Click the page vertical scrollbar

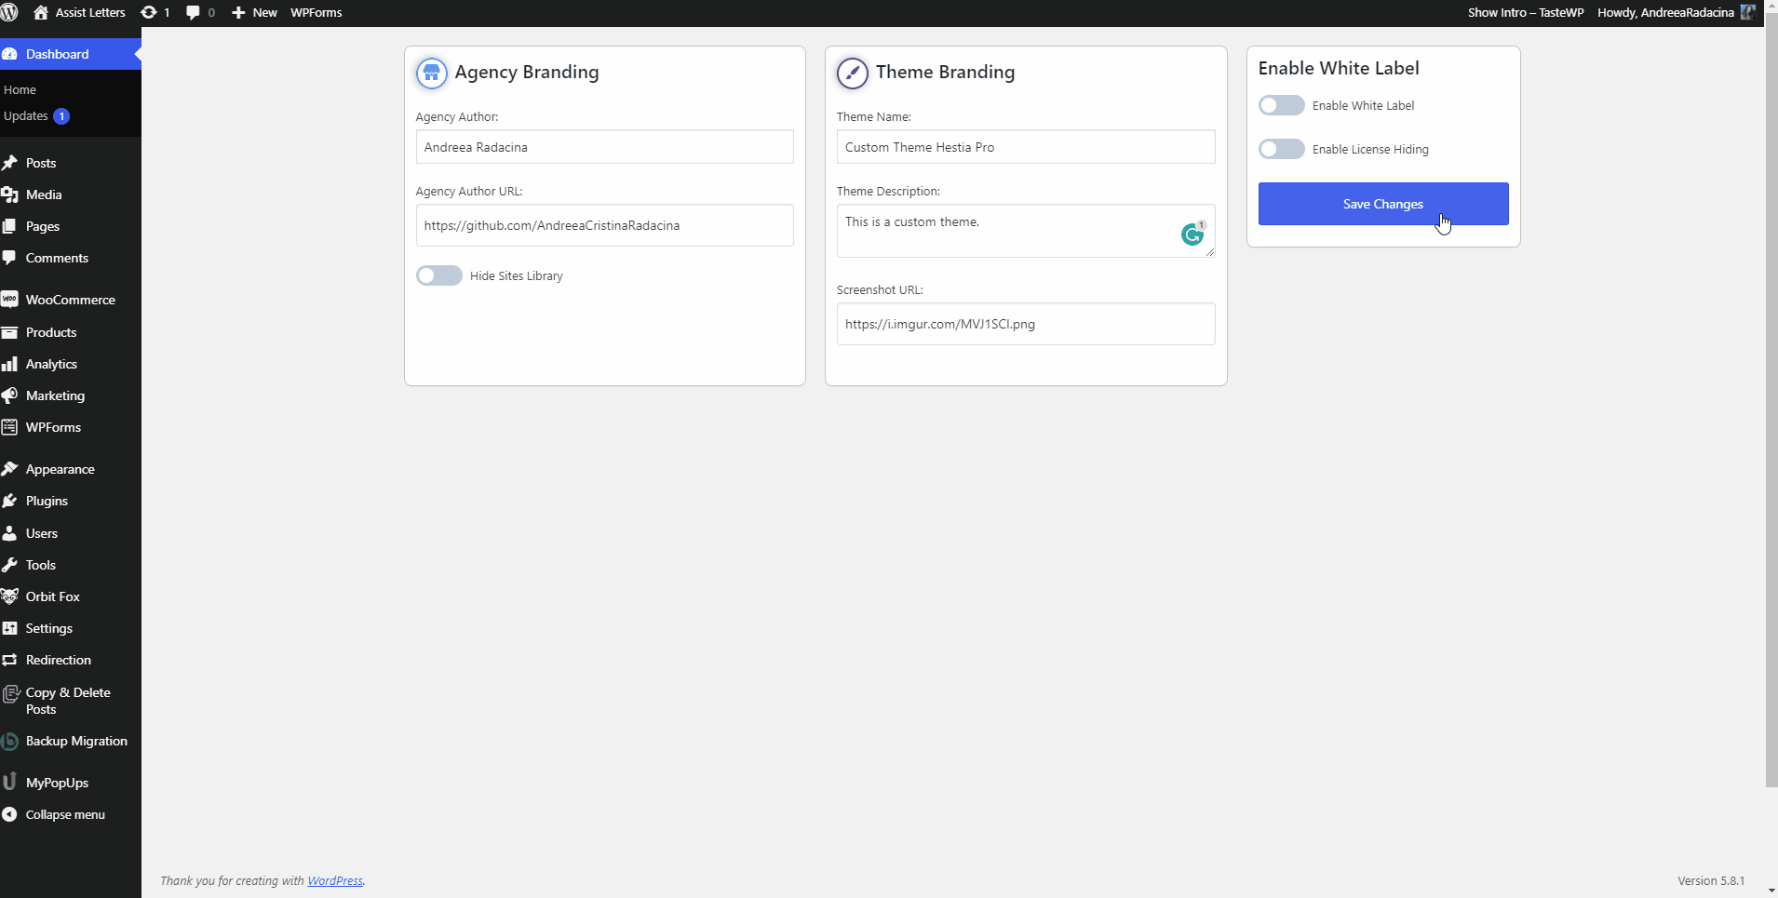coord(1771,400)
